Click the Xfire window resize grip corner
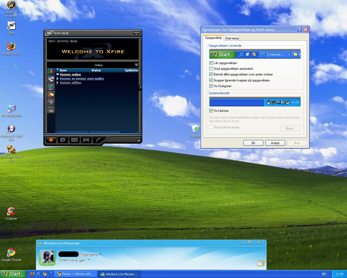Viewport: 347px width, 278px height. (x=139, y=140)
